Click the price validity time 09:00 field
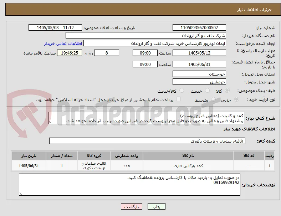This screenshot has width=281, height=216. 145,64
